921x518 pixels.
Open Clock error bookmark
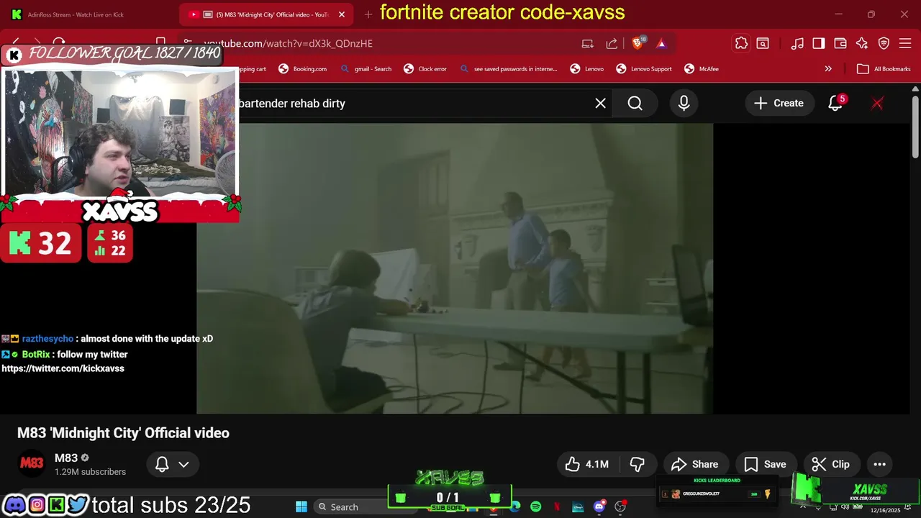(425, 69)
